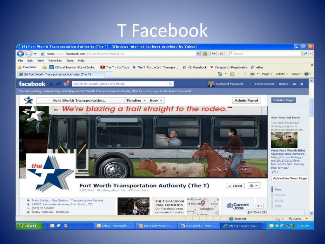Screen dimensions: 325x244
Task: Click the Arlington map thumbnail
Action: (x=203, y=206)
